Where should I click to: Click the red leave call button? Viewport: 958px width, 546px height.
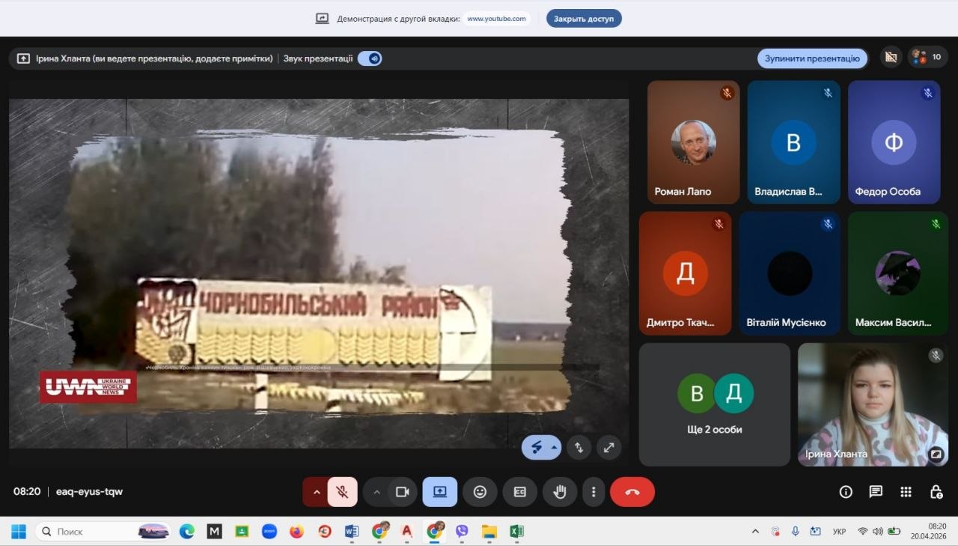[632, 492]
